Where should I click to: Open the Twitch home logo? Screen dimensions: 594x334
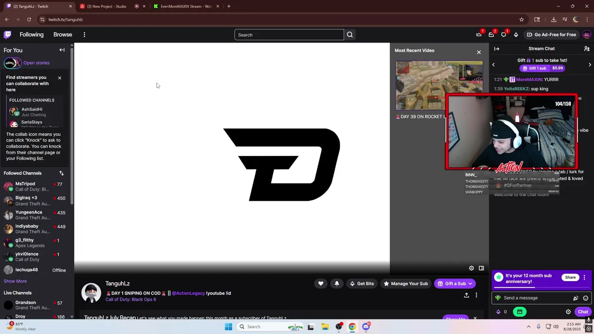coord(7,35)
